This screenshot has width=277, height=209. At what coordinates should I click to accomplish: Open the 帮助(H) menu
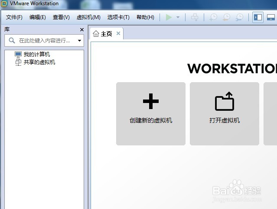[x=145, y=17]
